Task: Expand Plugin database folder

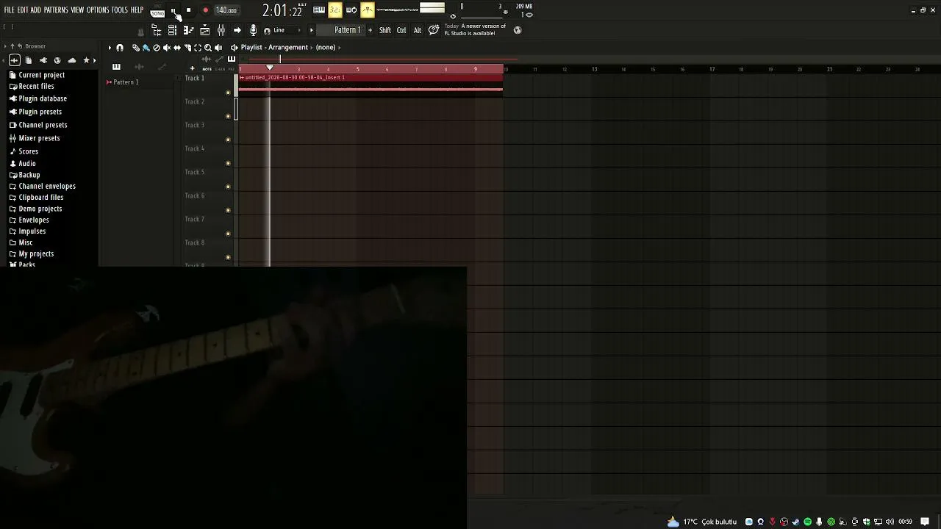Action: [x=43, y=98]
